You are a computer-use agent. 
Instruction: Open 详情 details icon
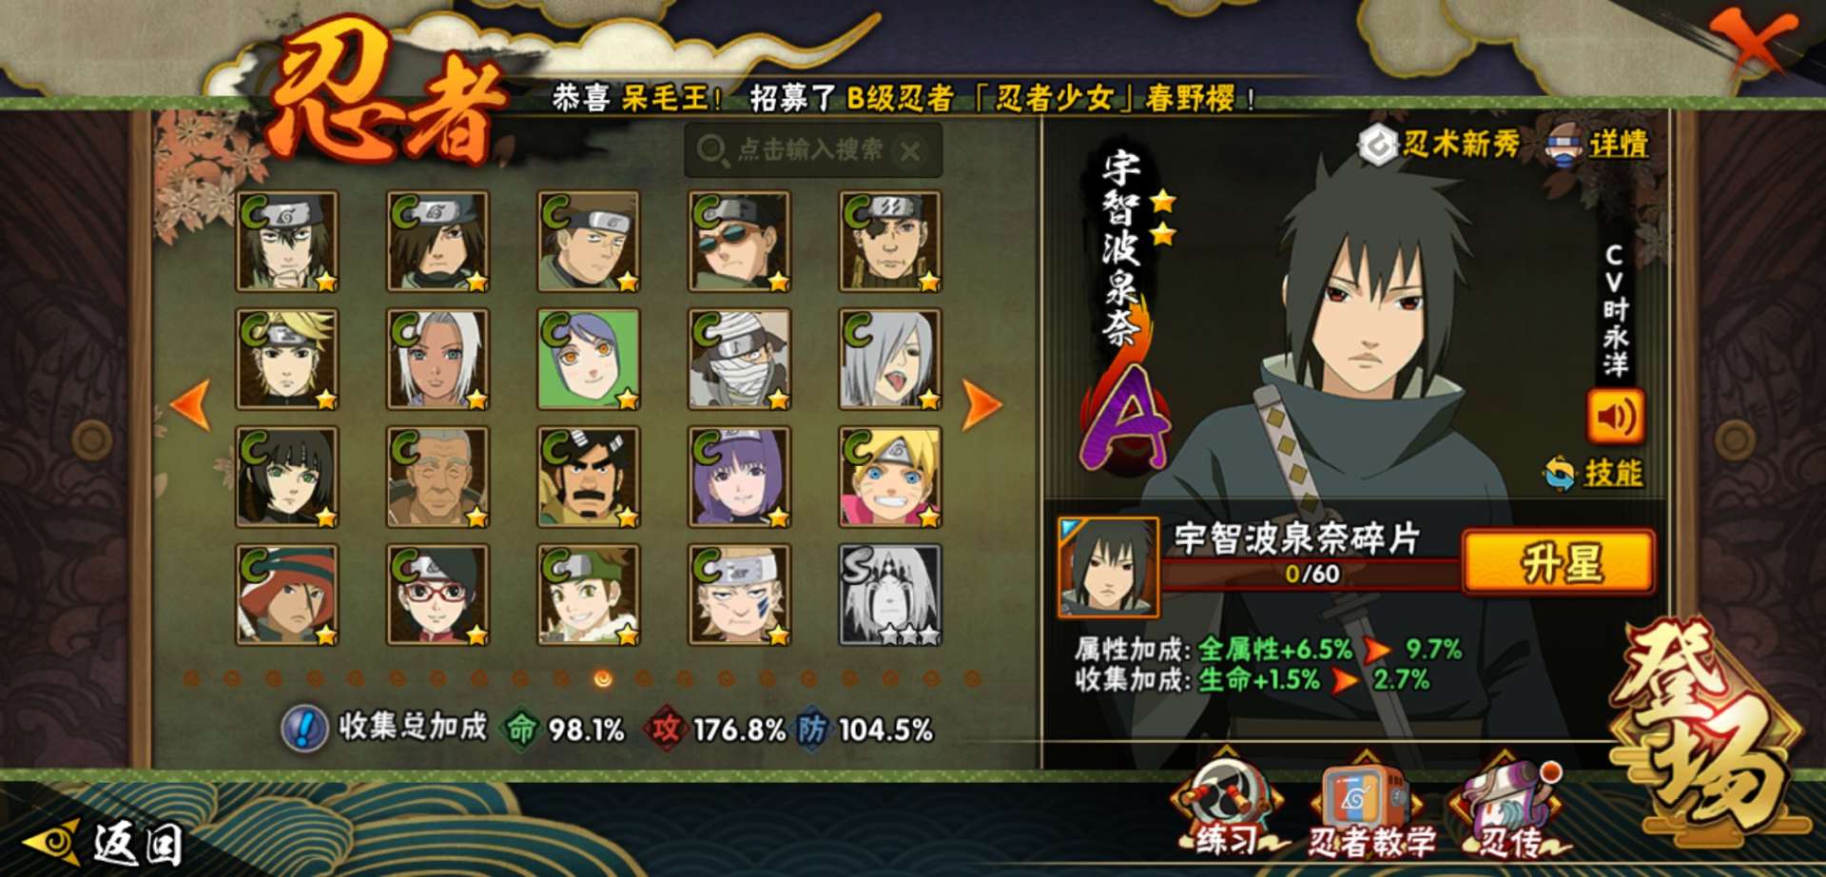(x=1598, y=145)
